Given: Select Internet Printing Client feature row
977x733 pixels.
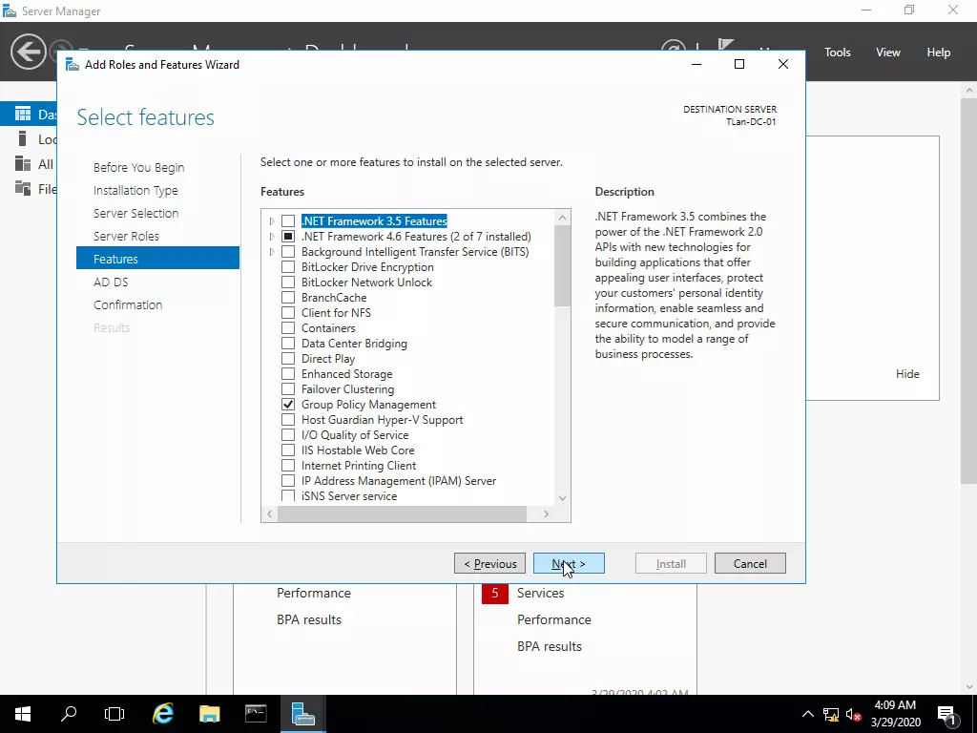Looking at the screenshot, I should coord(359,466).
